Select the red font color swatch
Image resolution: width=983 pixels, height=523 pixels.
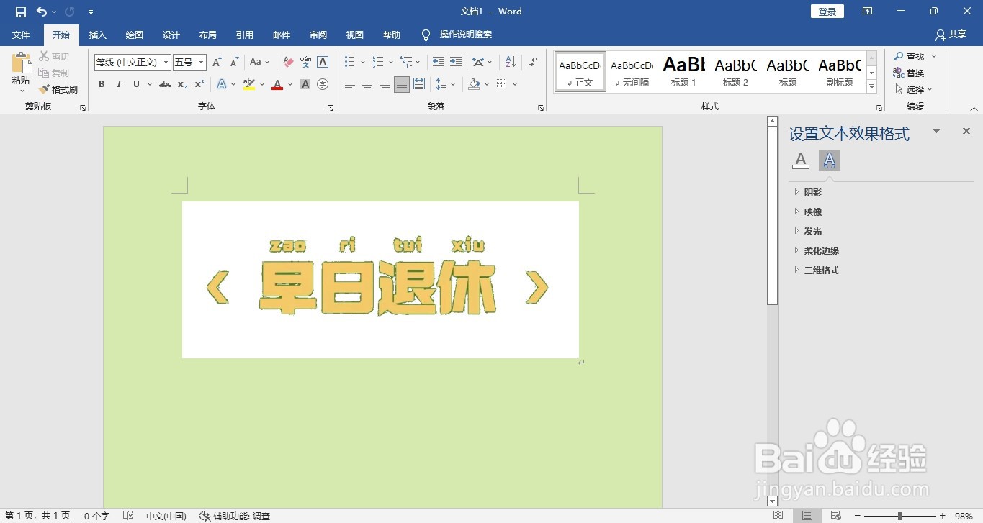pos(277,84)
